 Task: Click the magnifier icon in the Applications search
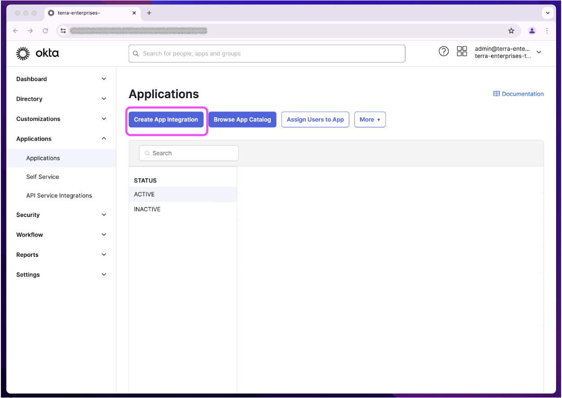click(x=147, y=153)
